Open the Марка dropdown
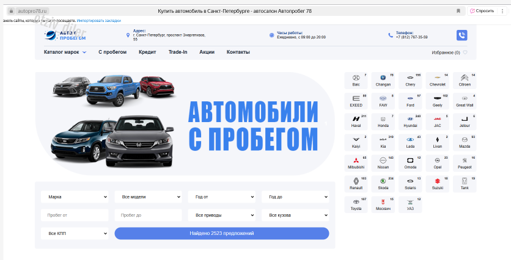Image resolution: width=511 pixels, height=260 pixels. point(75,197)
